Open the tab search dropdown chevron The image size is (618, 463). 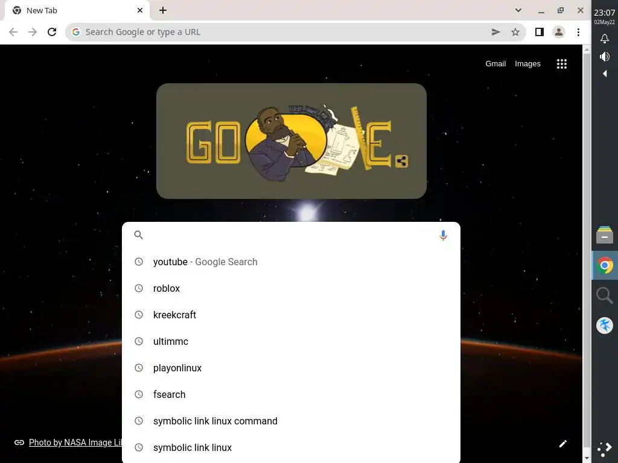point(518,10)
